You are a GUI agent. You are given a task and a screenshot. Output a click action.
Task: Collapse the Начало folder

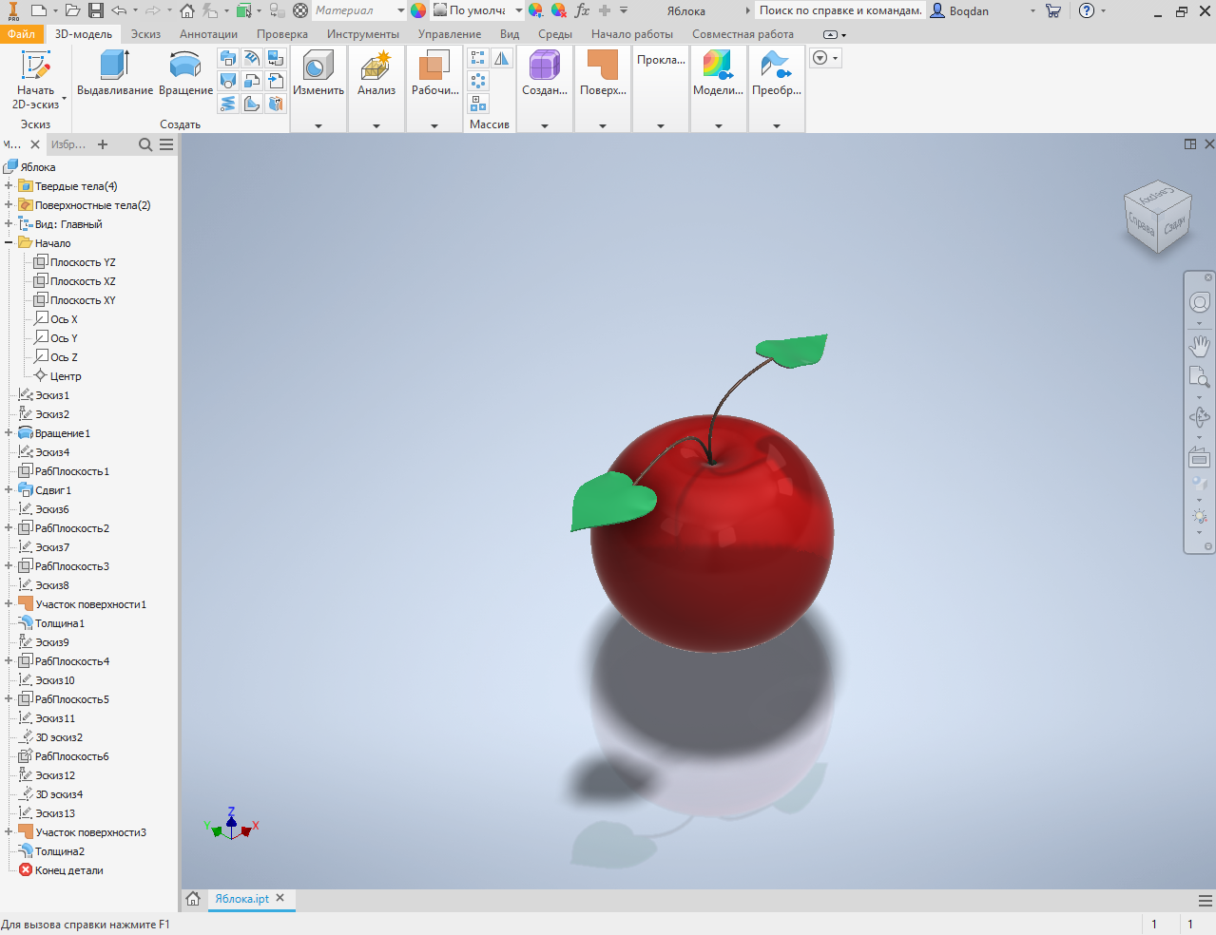[9, 242]
